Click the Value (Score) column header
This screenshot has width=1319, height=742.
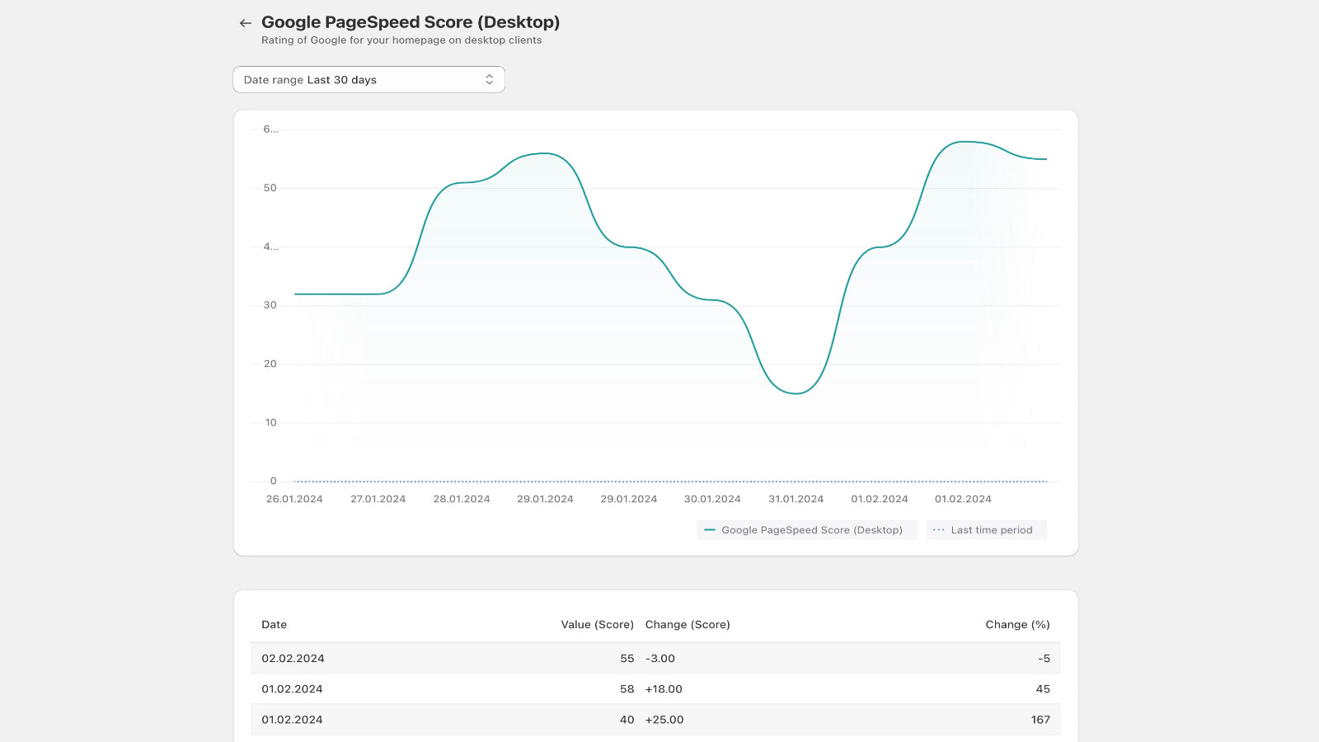click(x=598, y=624)
